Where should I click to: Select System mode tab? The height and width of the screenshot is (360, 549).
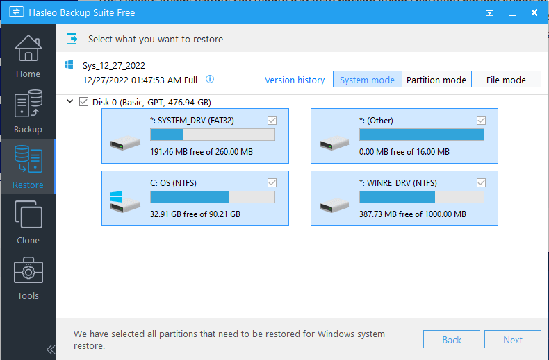[367, 80]
